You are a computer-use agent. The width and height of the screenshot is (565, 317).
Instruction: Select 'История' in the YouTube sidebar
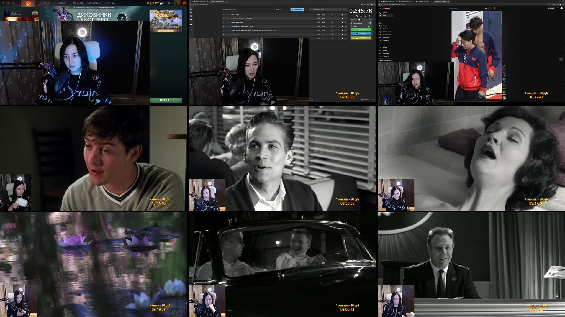pyautogui.click(x=385, y=26)
